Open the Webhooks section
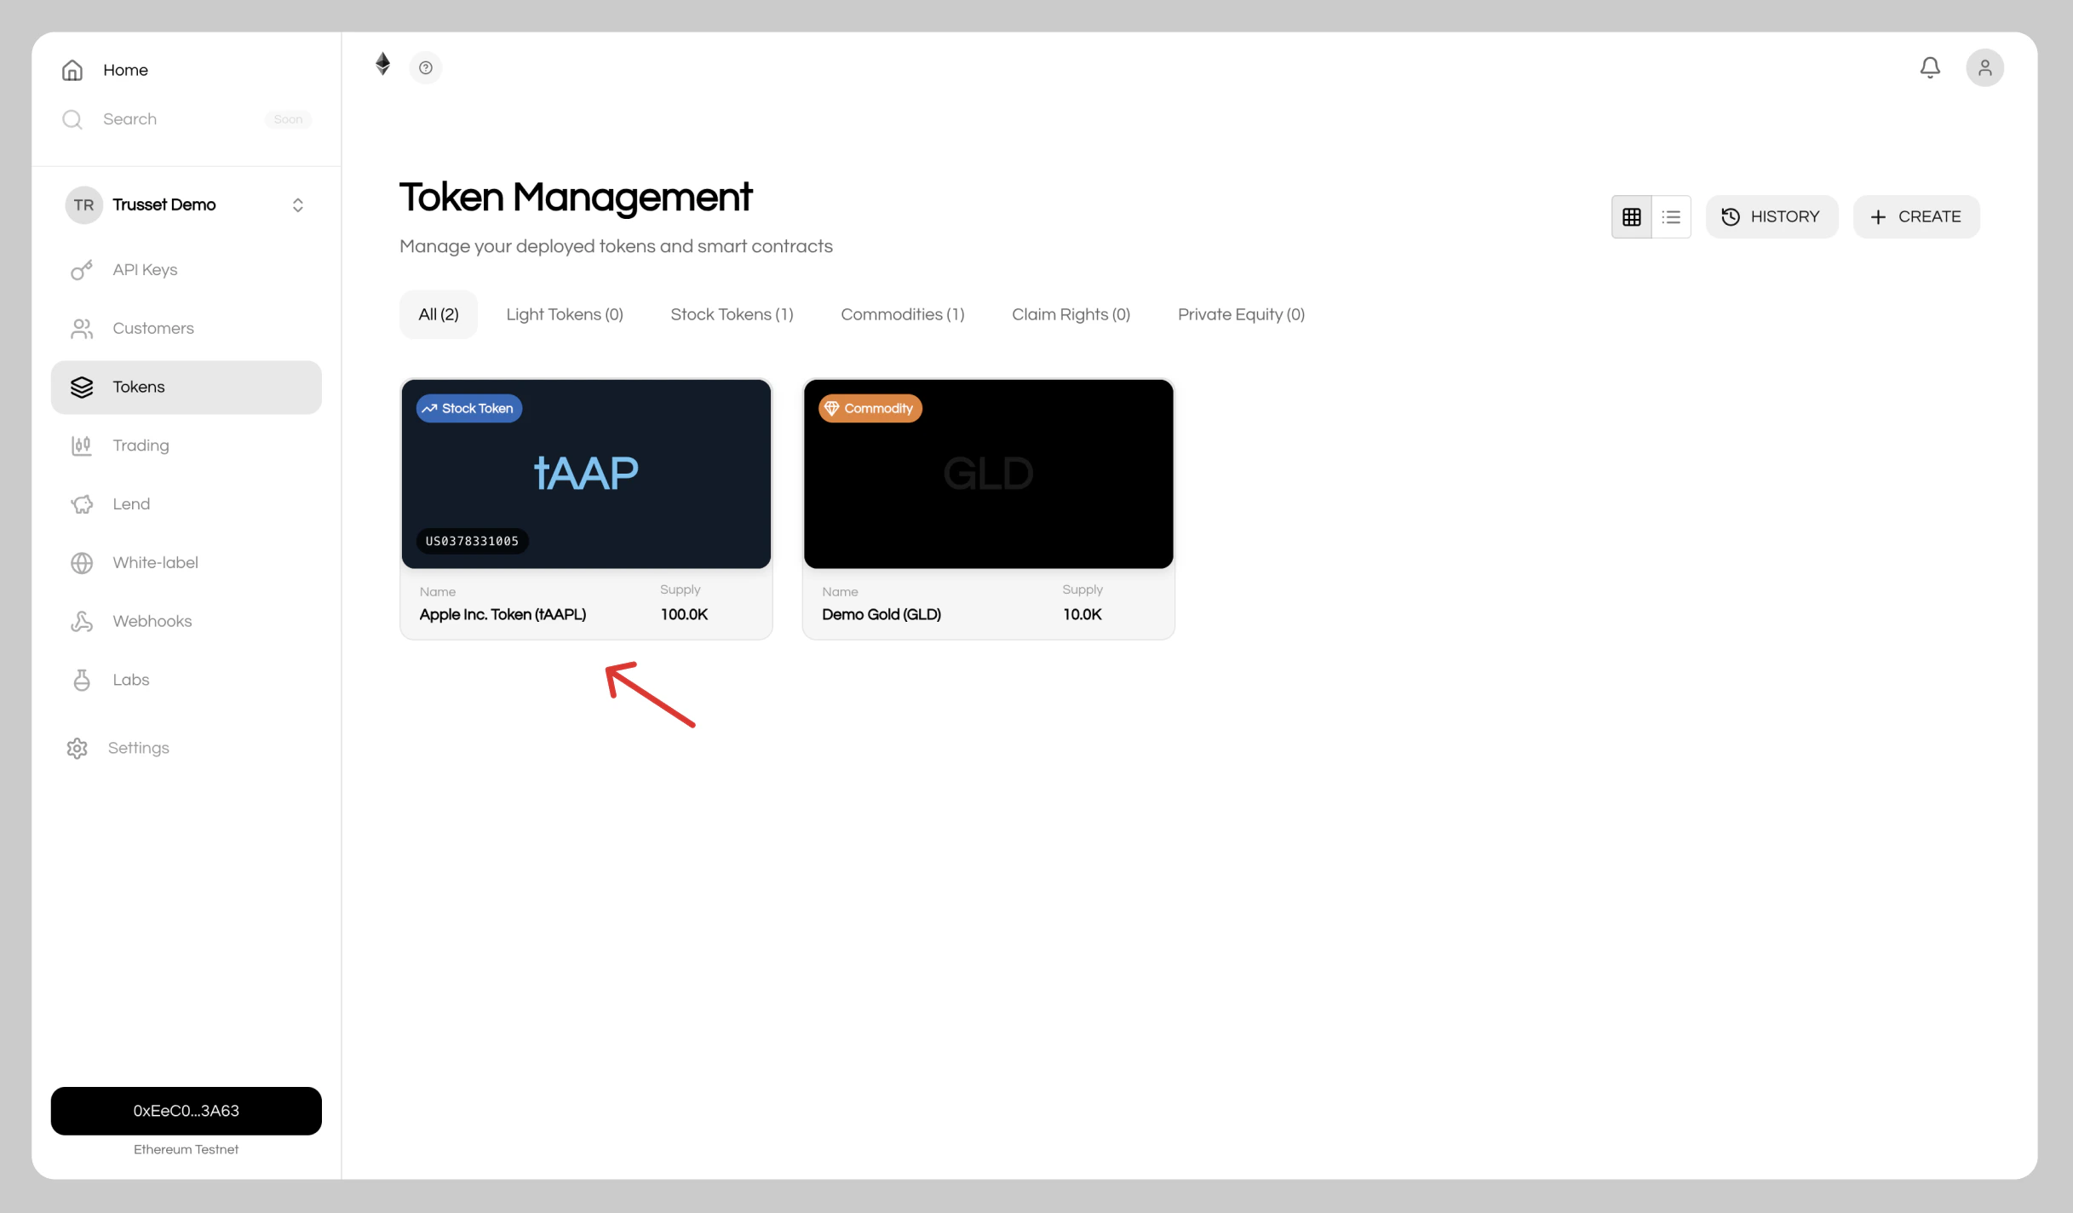This screenshot has height=1213, width=2073. [x=152, y=621]
